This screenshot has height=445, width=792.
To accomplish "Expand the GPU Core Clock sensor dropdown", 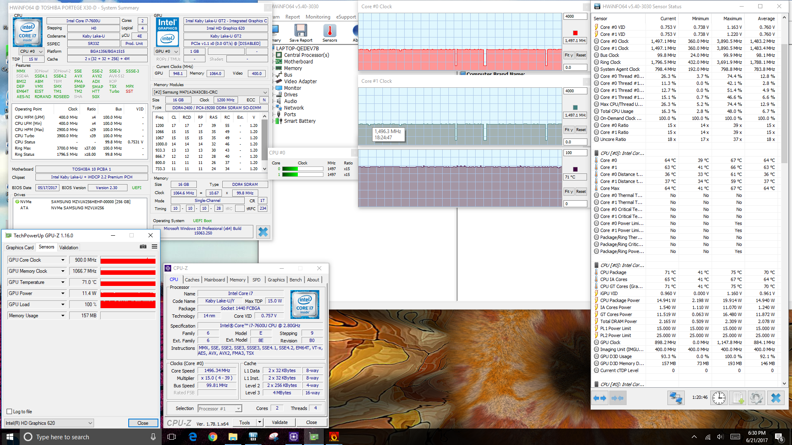I will 63,260.
